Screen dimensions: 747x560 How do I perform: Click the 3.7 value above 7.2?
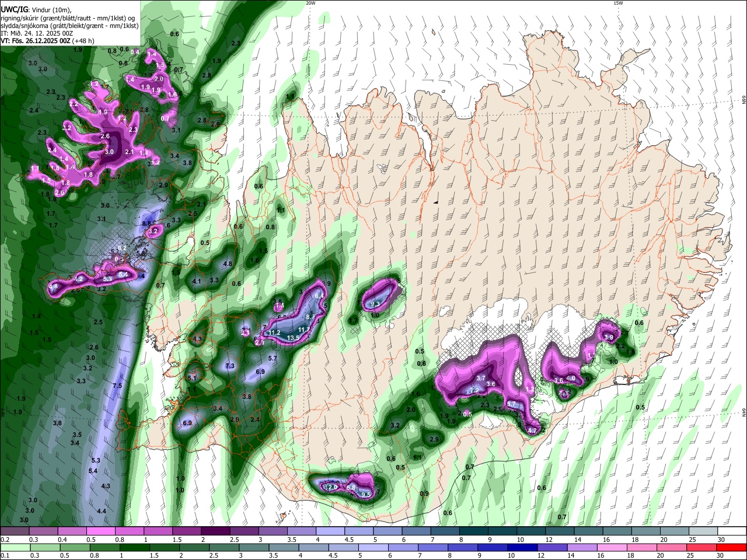[x=481, y=378]
